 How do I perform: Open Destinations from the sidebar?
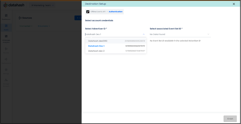pos(6,61)
